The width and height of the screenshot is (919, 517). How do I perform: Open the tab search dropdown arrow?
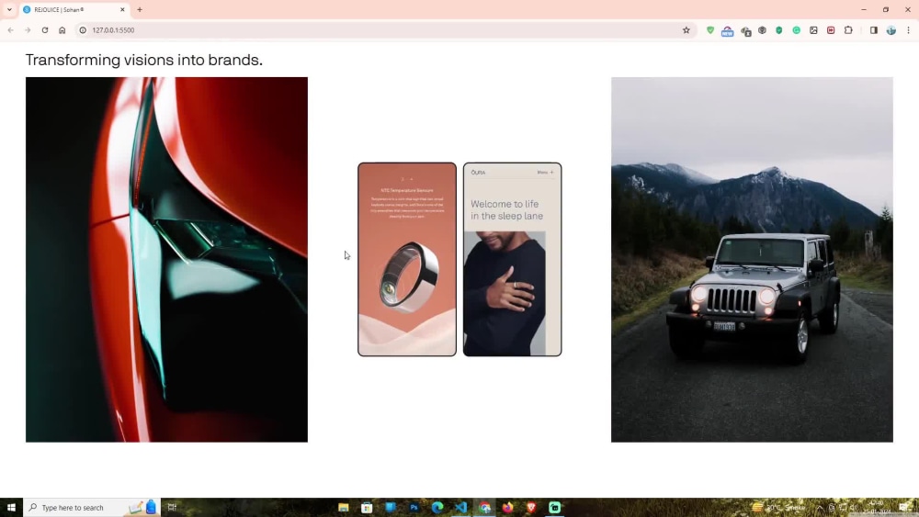coord(9,9)
